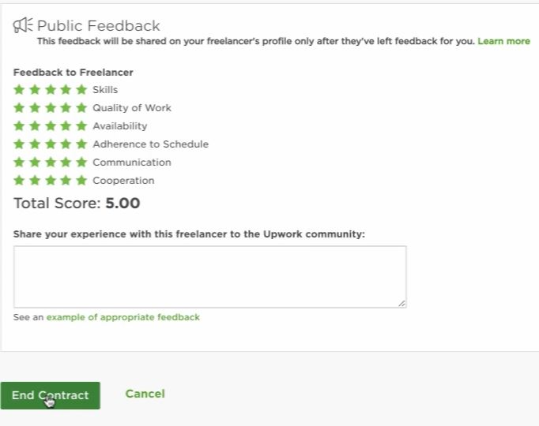539x426 pixels.
Task: Give Communication five stars
Action: 81,163
